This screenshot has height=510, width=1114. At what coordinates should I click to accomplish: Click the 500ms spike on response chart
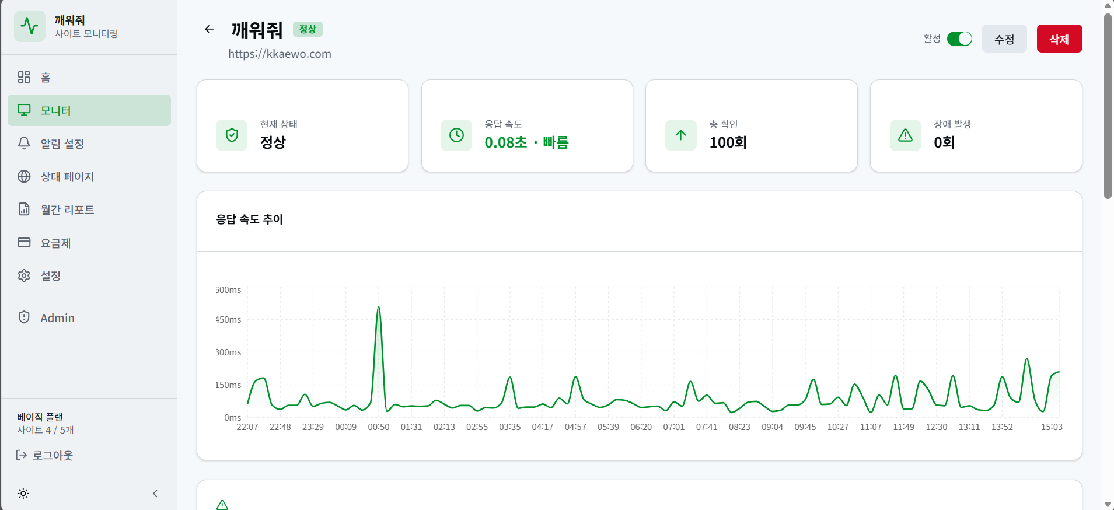point(379,307)
